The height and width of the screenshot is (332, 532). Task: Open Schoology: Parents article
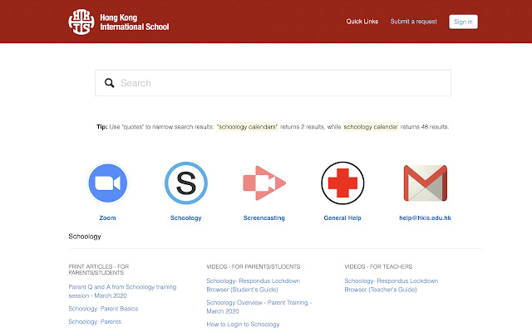pos(95,321)
